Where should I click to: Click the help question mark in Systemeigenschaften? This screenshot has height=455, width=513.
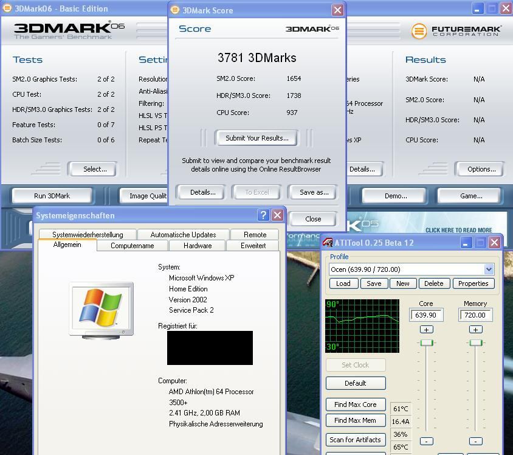tap(263, 215)
